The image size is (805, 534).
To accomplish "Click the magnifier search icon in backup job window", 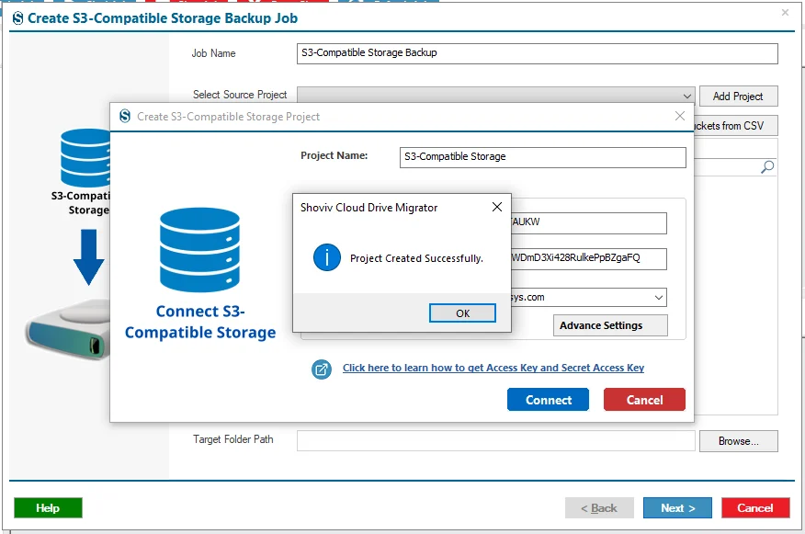I will pyautogui.click(x=767, y=167).
